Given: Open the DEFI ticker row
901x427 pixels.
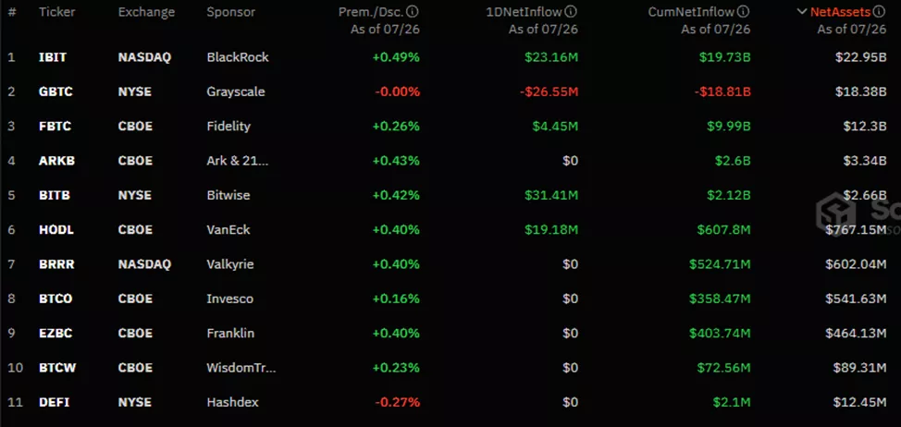Looking at the screenshot, I should point(54,402).
